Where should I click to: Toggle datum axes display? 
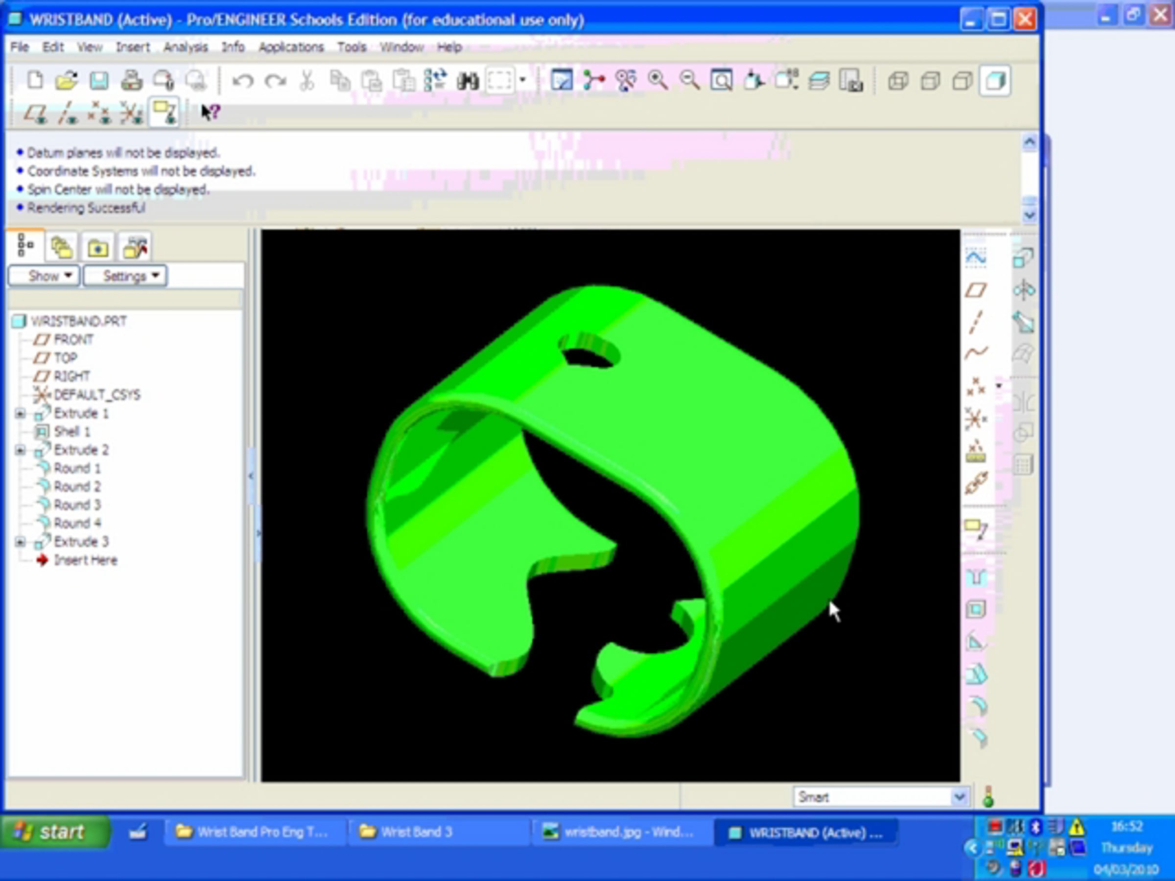click(68, 113)
